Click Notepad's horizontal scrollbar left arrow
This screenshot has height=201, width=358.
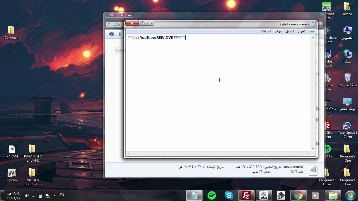click(x=128, y=153)
